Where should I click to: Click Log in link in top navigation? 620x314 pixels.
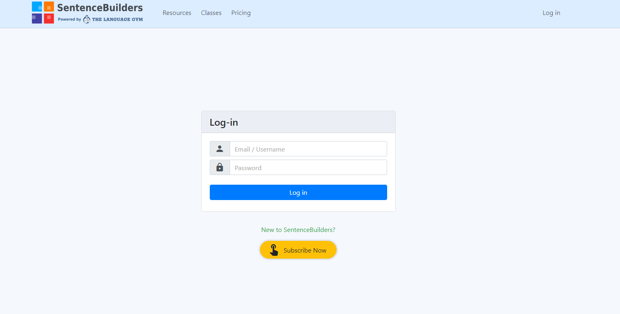[x=552, y=13]
